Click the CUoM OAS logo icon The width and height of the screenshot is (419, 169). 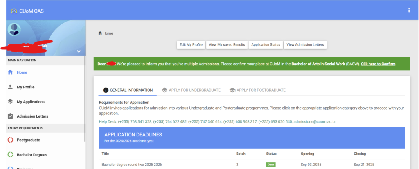(x=14, y=11)
